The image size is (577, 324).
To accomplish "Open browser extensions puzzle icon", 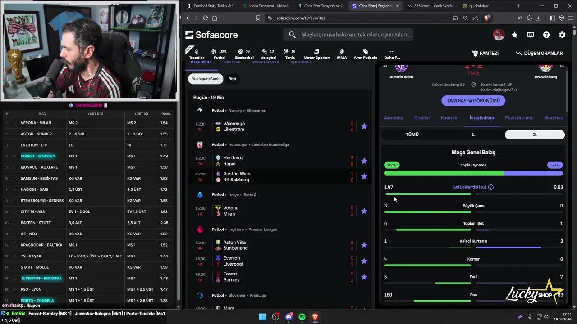I will 529,18.
